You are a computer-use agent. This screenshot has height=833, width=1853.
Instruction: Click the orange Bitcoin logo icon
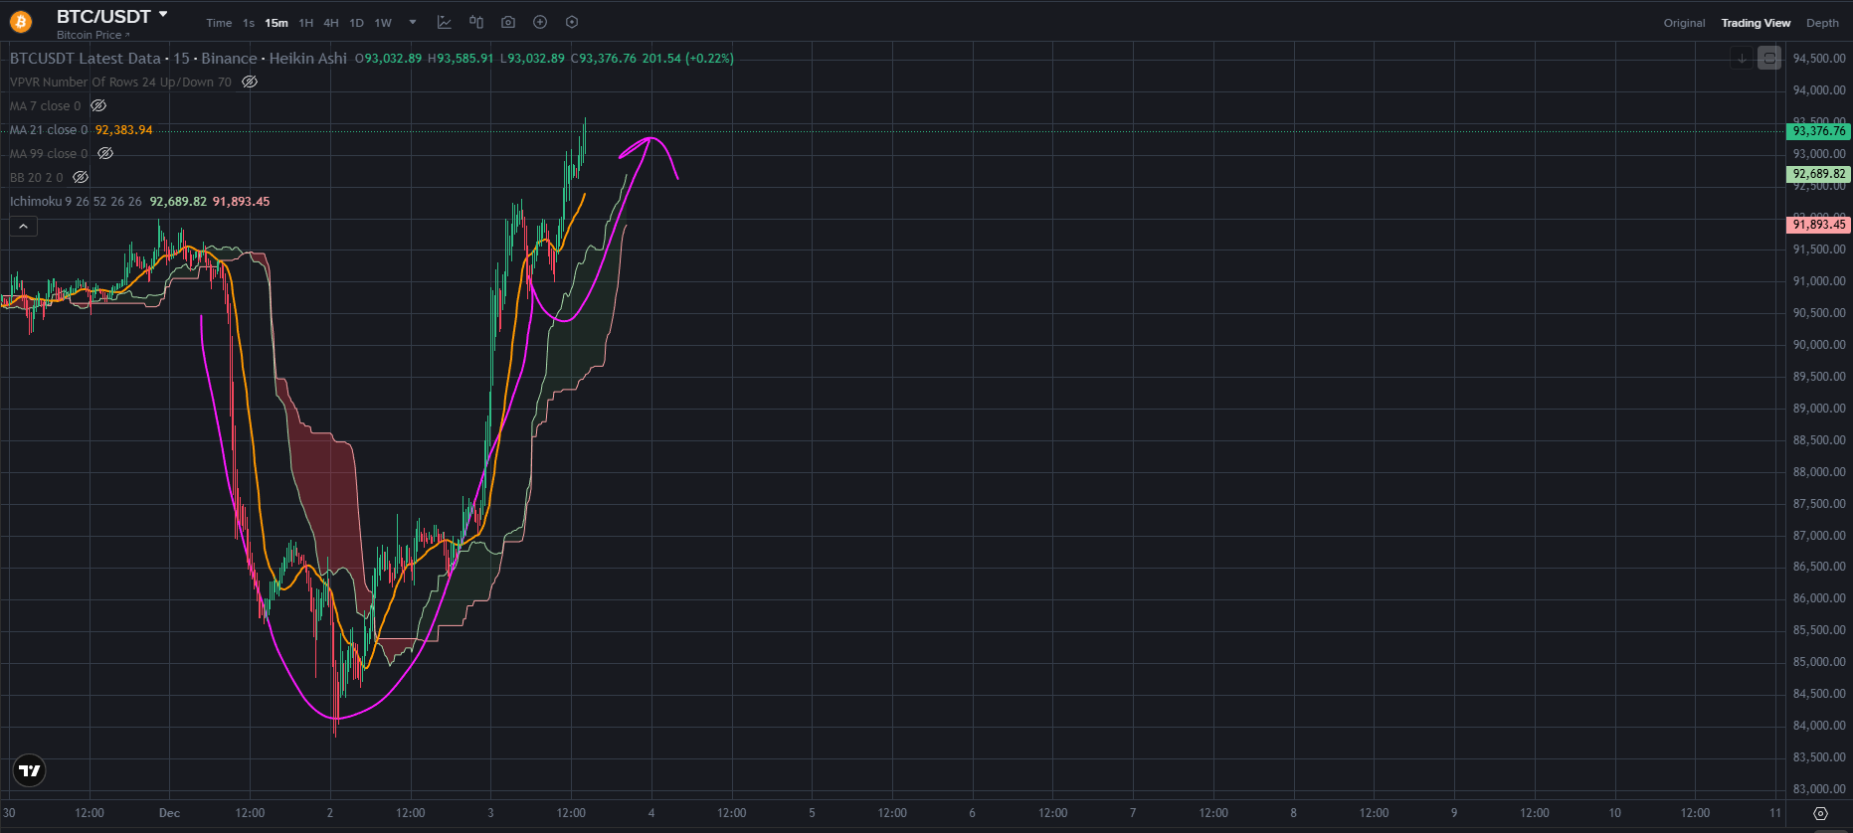coord(21,22)
